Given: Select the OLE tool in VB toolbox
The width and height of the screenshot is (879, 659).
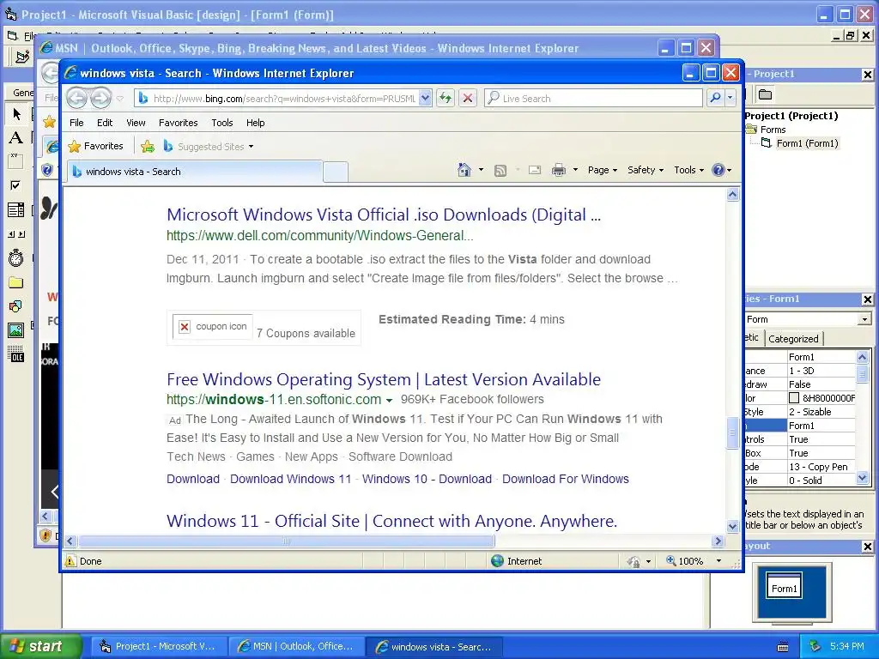Looking at the screenshot, I should pos(16,354).
